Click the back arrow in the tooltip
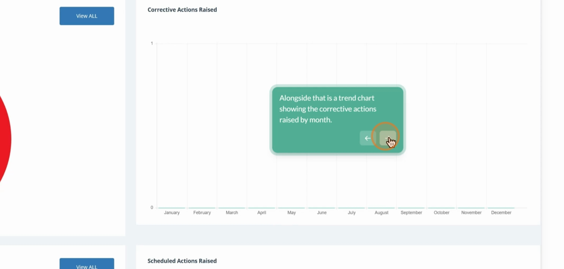The width and height of the screenshot is (564, 269). click(x=367, y=138)
